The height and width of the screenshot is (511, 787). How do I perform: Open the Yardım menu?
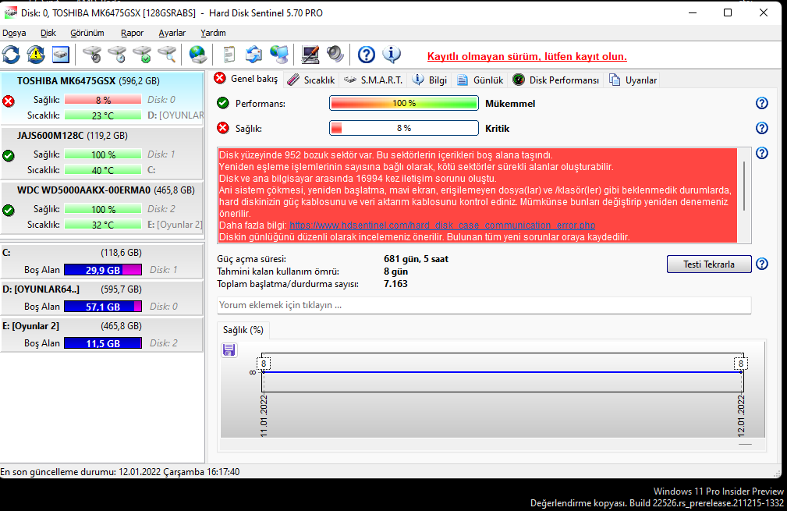coord(213,33)
